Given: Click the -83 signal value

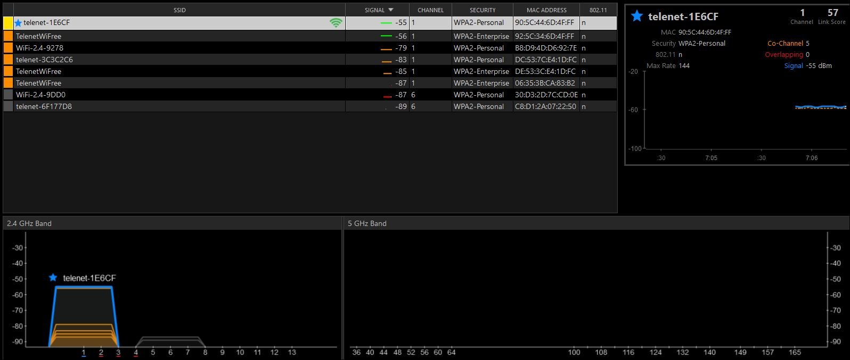Looking at the screenshot, I should (x=401, y=60).
